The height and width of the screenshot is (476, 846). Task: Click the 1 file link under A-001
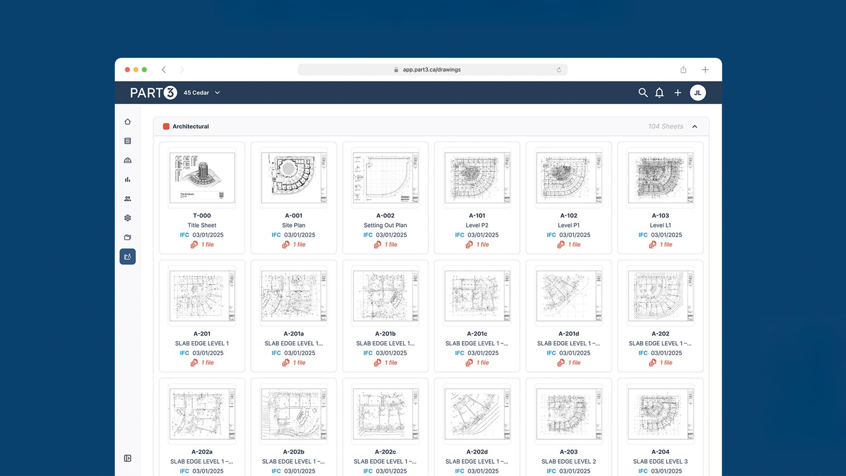pos(299,245)
